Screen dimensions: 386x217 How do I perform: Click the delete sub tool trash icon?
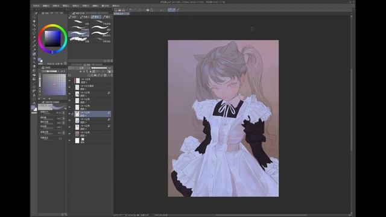coord(112,61)
